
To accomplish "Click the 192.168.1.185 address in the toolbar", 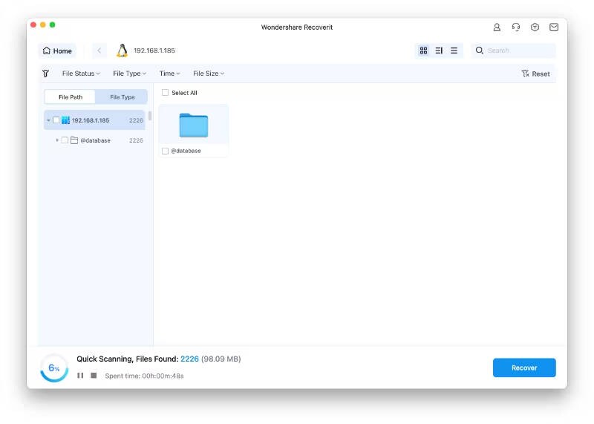I will pos(154,50).
